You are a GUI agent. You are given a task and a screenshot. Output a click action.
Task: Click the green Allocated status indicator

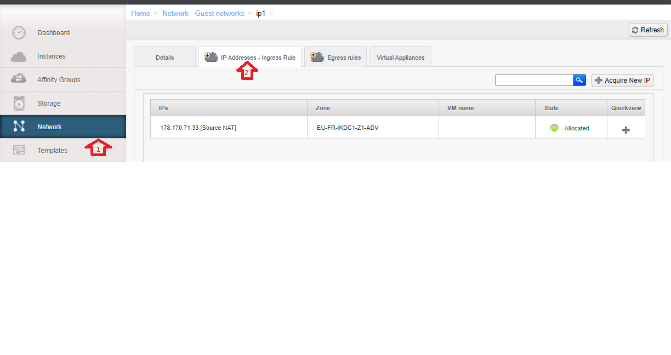(554, 128)
